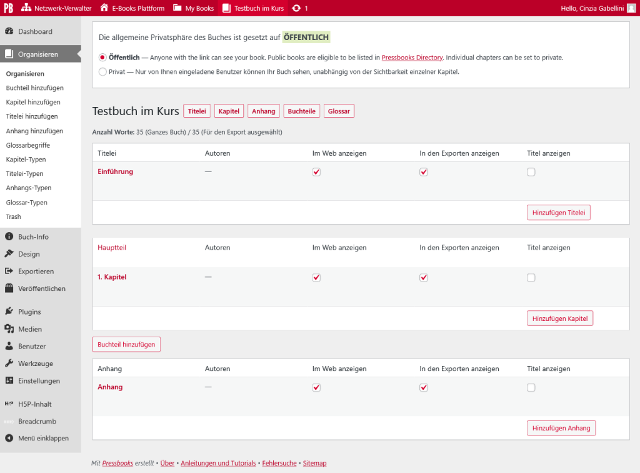The height and width of the screenshot is (473, 640).
Task: Click the Netzwerk-Verwalter network icon
Action: coord(26,8)
